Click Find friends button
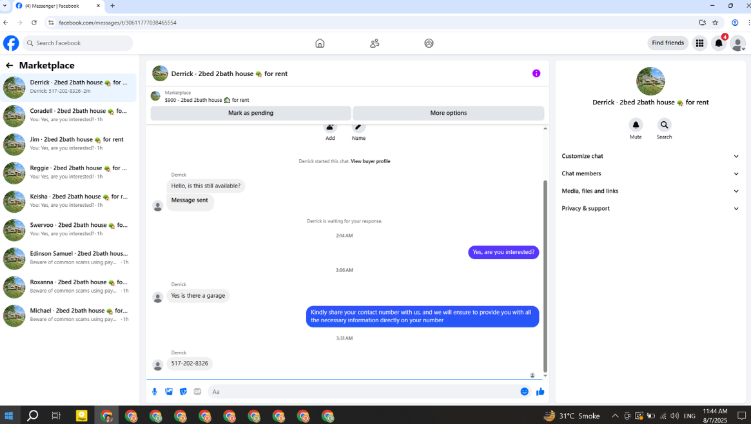The image size is (751, 424). click(x=668, y=43)
